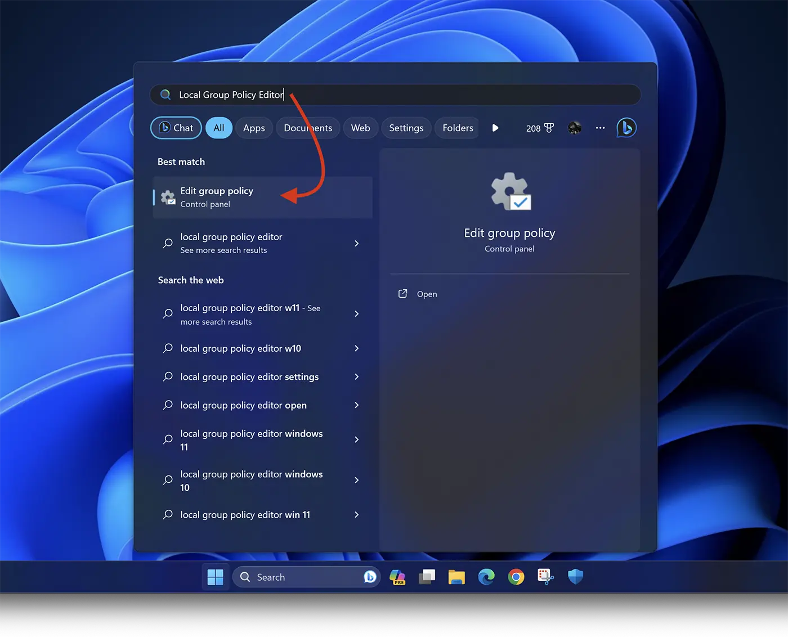
Task: Search the web for 'local group policy editor windows 10'
Action: pos(263,480)
